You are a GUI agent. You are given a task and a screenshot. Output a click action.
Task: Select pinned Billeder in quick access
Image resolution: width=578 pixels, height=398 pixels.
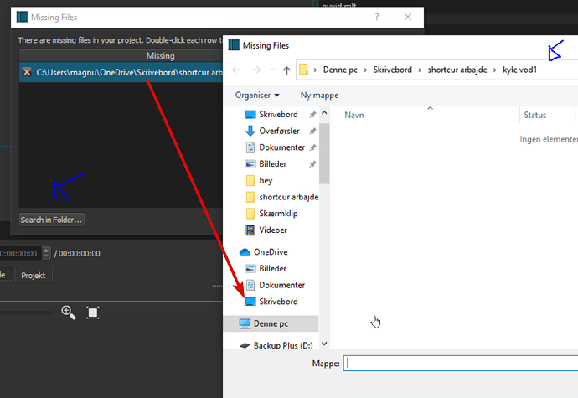click(272, 163)
